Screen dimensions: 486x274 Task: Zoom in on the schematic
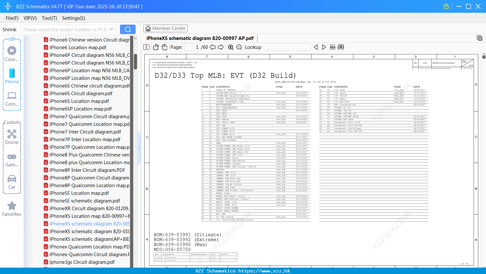point(231,47)
